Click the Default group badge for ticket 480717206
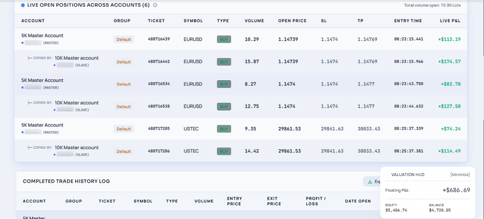Screen dimensions: 484x219 [124, 152]
